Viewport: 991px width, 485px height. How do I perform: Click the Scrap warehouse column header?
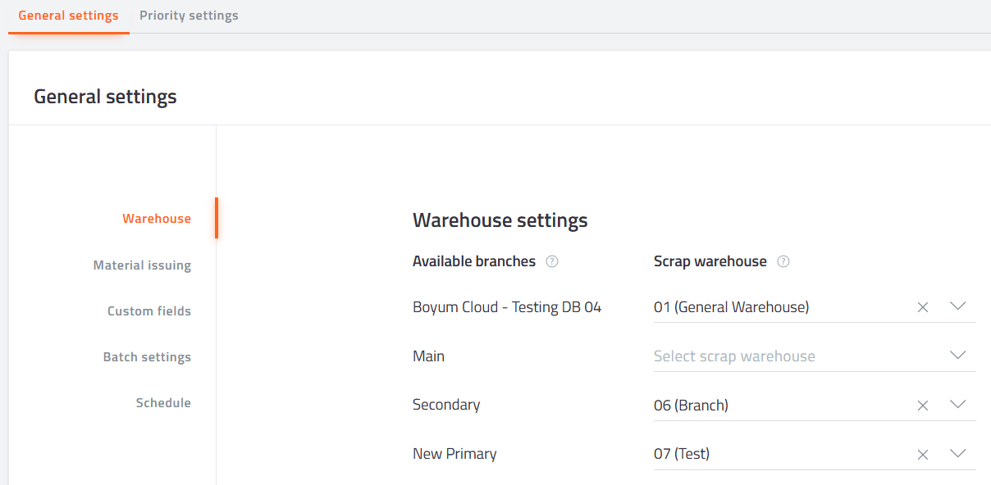click(710, 261)
